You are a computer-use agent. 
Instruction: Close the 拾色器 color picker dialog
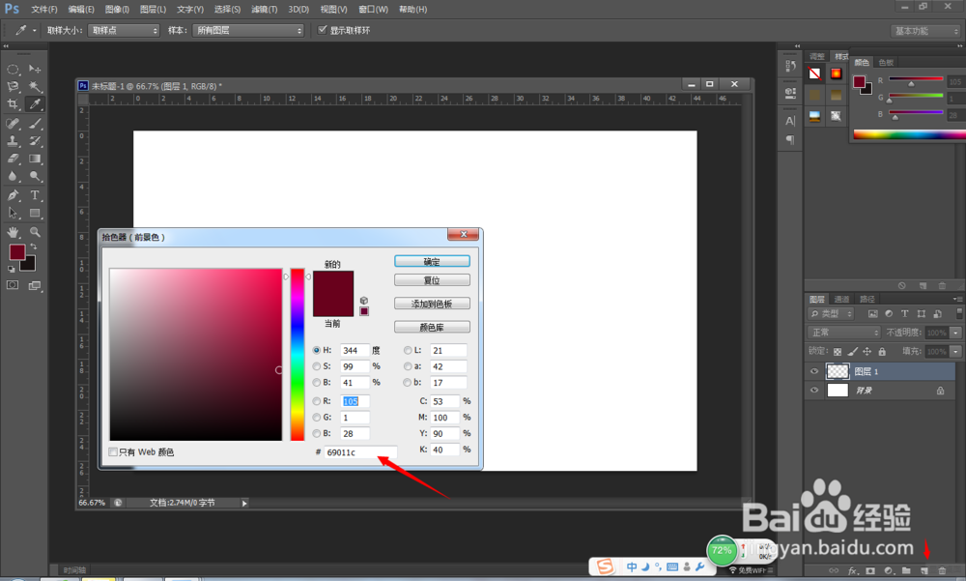click(464, 234)
